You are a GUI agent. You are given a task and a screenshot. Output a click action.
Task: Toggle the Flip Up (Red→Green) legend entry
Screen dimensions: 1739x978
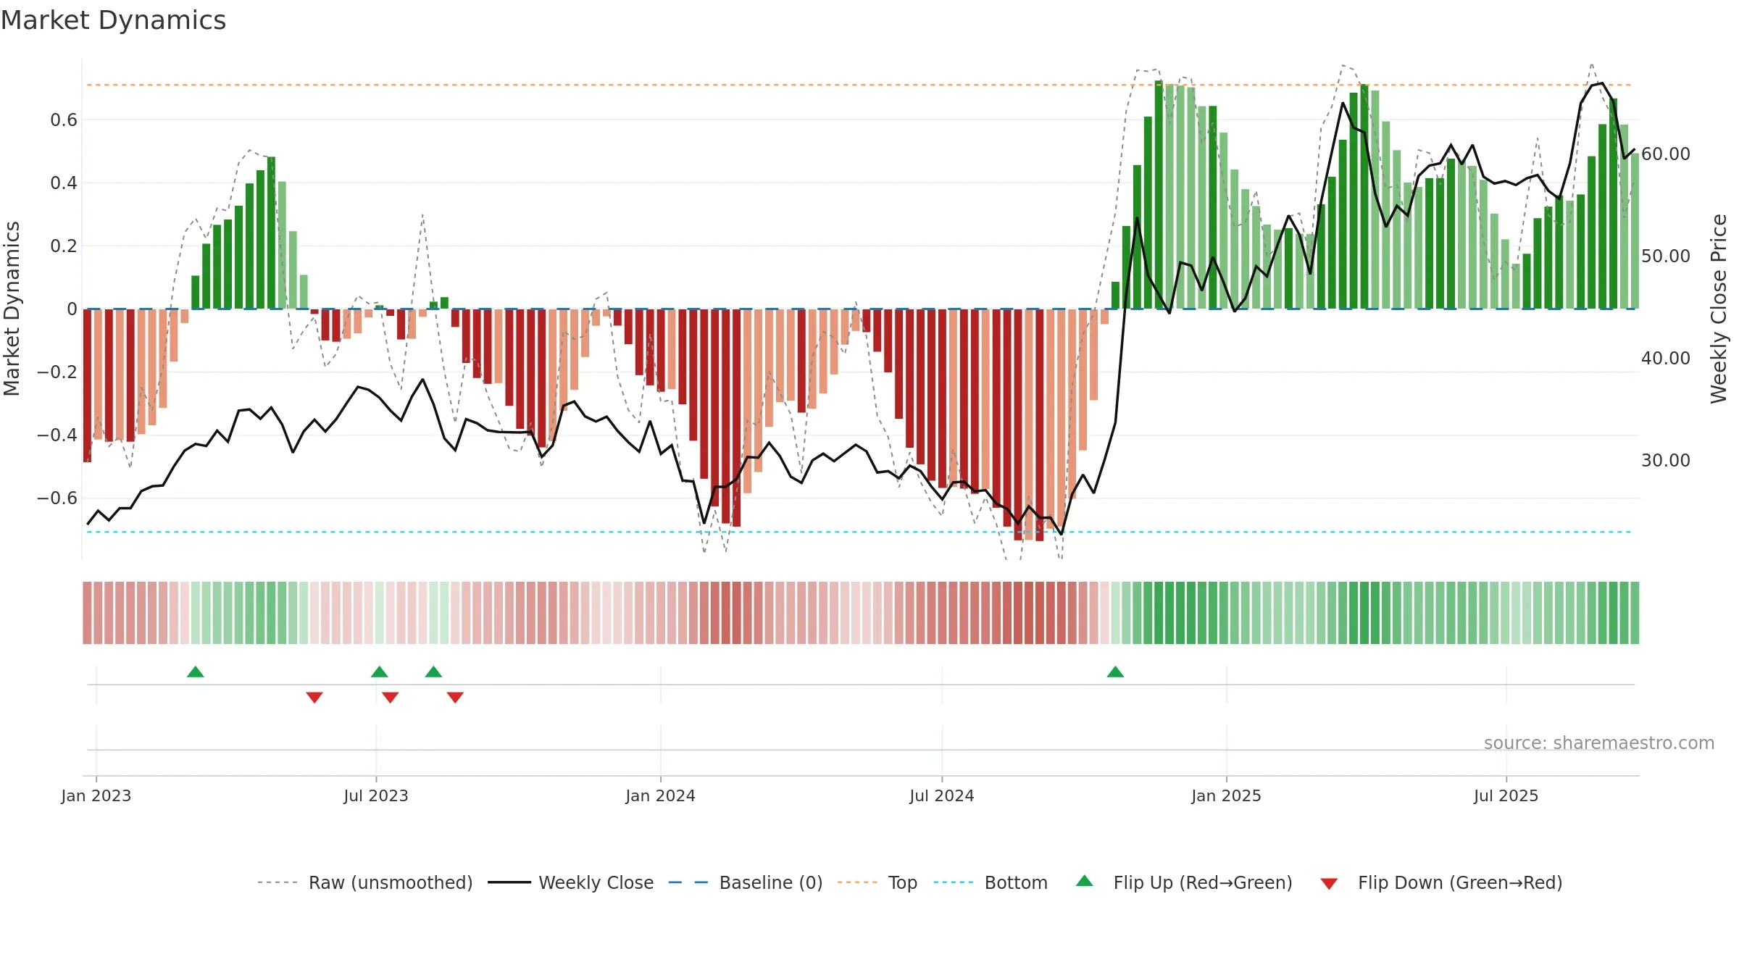click(1184, 882)
